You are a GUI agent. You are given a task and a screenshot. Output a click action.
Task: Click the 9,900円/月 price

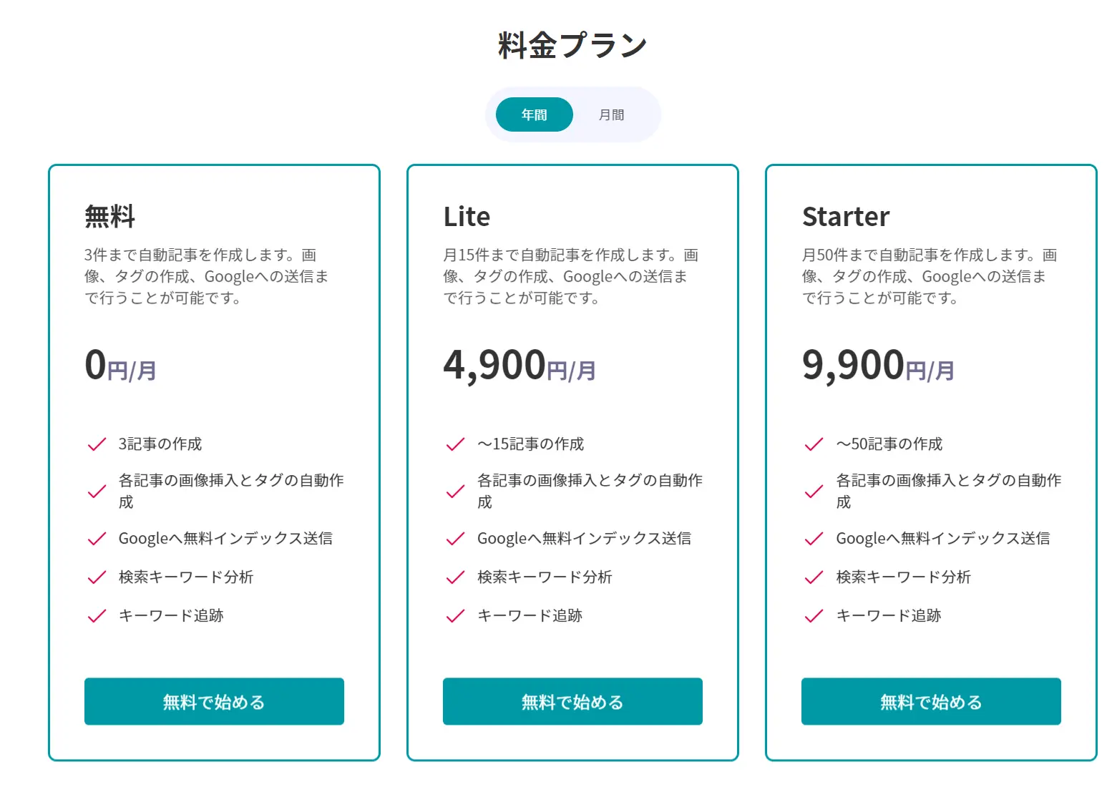pyautogui.click(x=878, y=366)
